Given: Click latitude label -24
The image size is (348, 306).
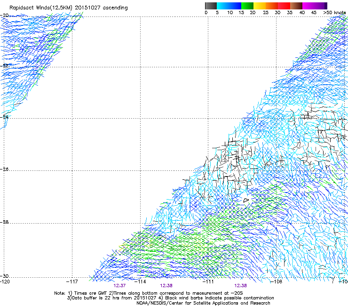Looking at the screenshot, I should [x=5, y=117].
